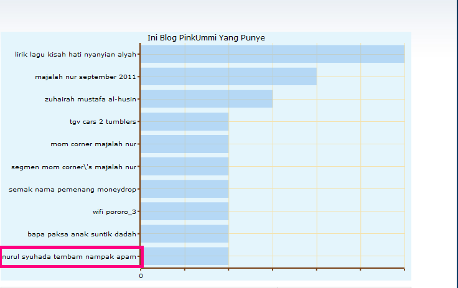Select the 'majalah nur september 2011' label

click(x=86, y=77)
